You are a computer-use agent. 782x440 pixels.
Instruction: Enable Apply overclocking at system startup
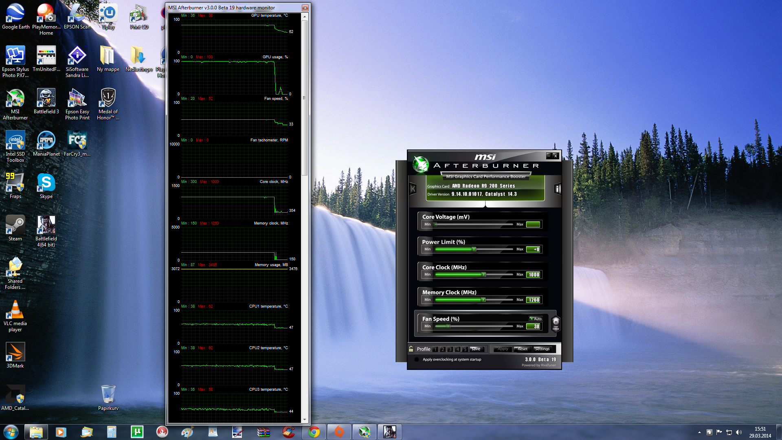(x=417, y=359)
